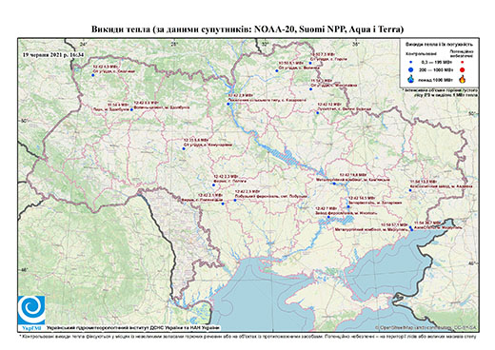
Task: Click the Nikopol ferroalloy plant 7 MW marker
Action: [x=328, y=217]
